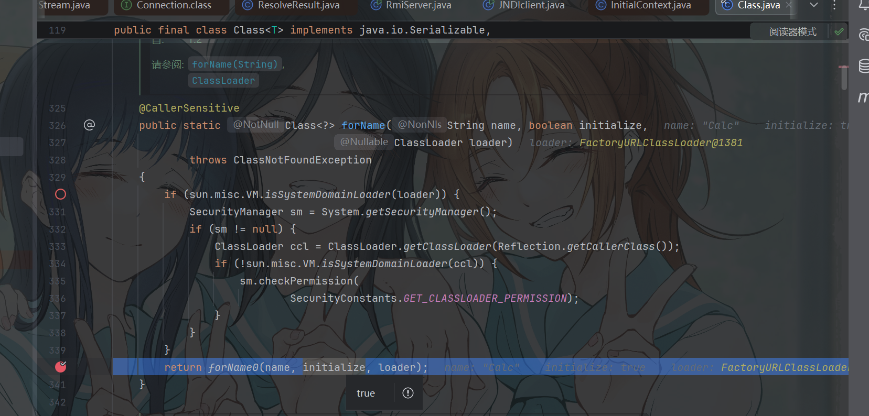Click the warning icon in evaluation popup

408,393
